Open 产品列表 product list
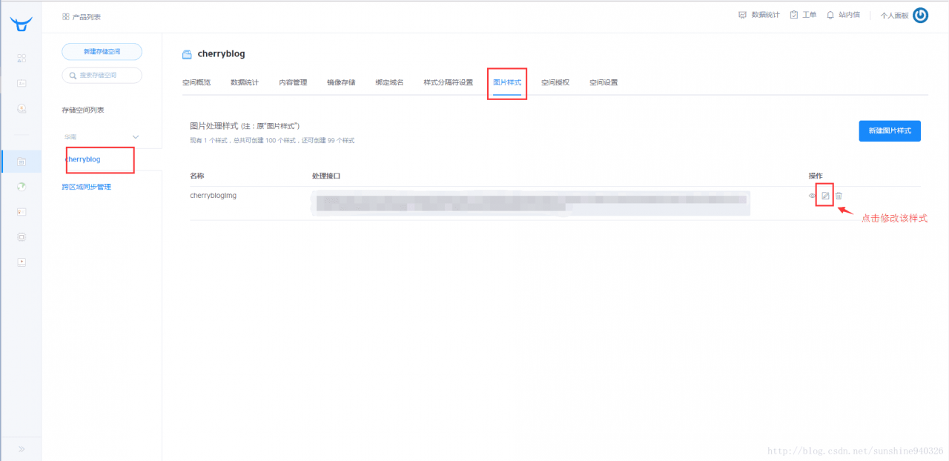 (82, 16)
